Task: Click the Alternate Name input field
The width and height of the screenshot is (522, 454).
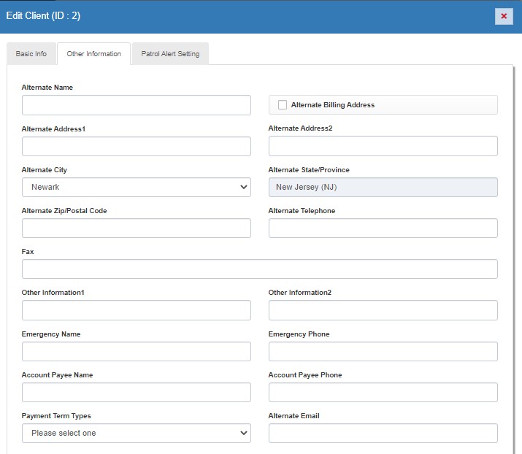Action: [136, 105]
